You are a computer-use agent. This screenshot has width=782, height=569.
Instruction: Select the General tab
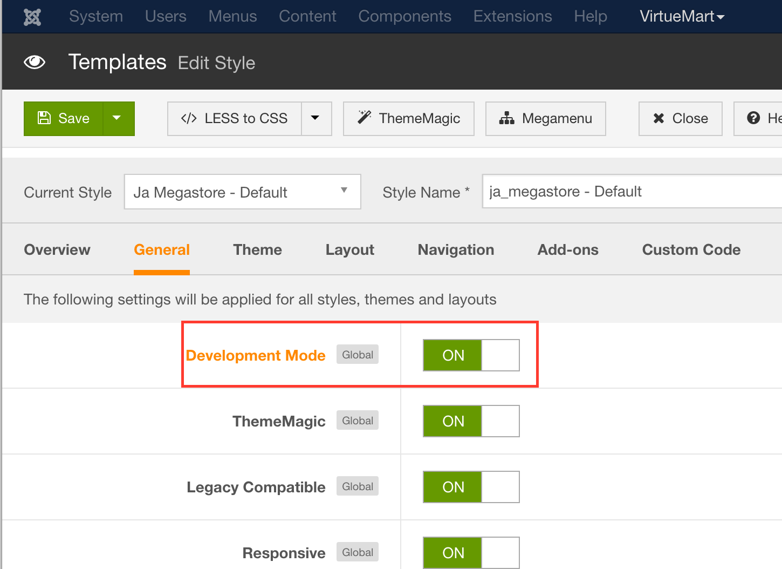(x=162, y=249)
